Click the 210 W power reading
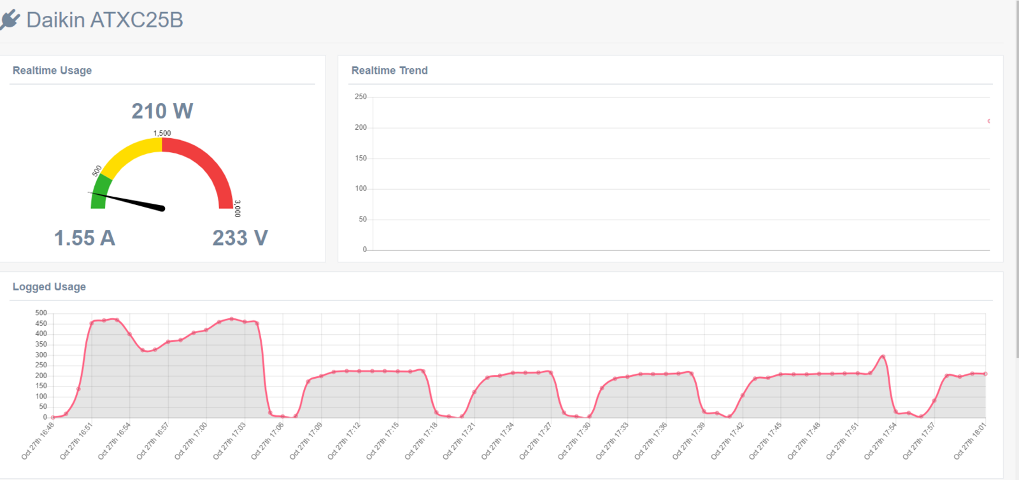 (162, 111)
